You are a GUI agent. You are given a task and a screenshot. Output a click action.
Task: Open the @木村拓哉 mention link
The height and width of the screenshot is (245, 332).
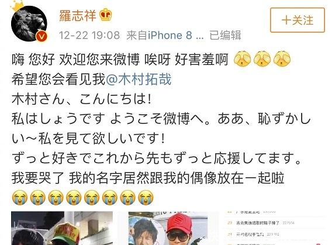pos(139,80)
